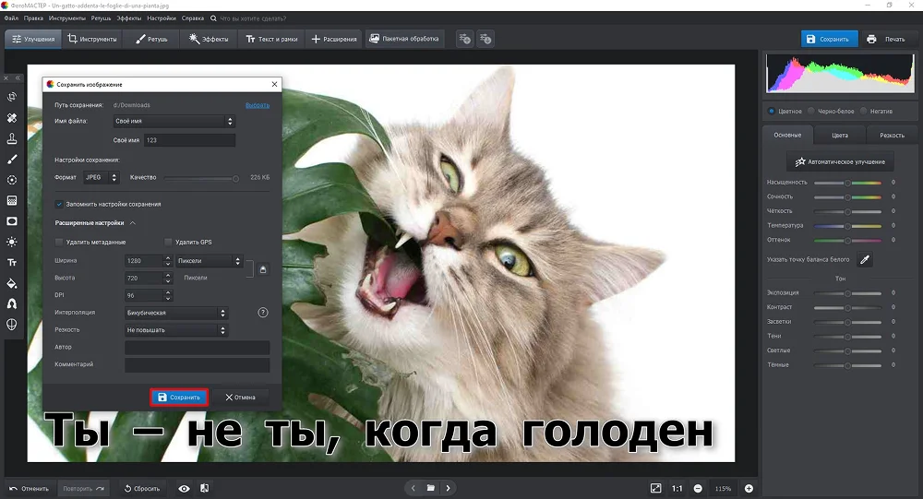Toggle the original view eye icon
The height and width of the screenshot is (499, 923).
click(185, 488)
